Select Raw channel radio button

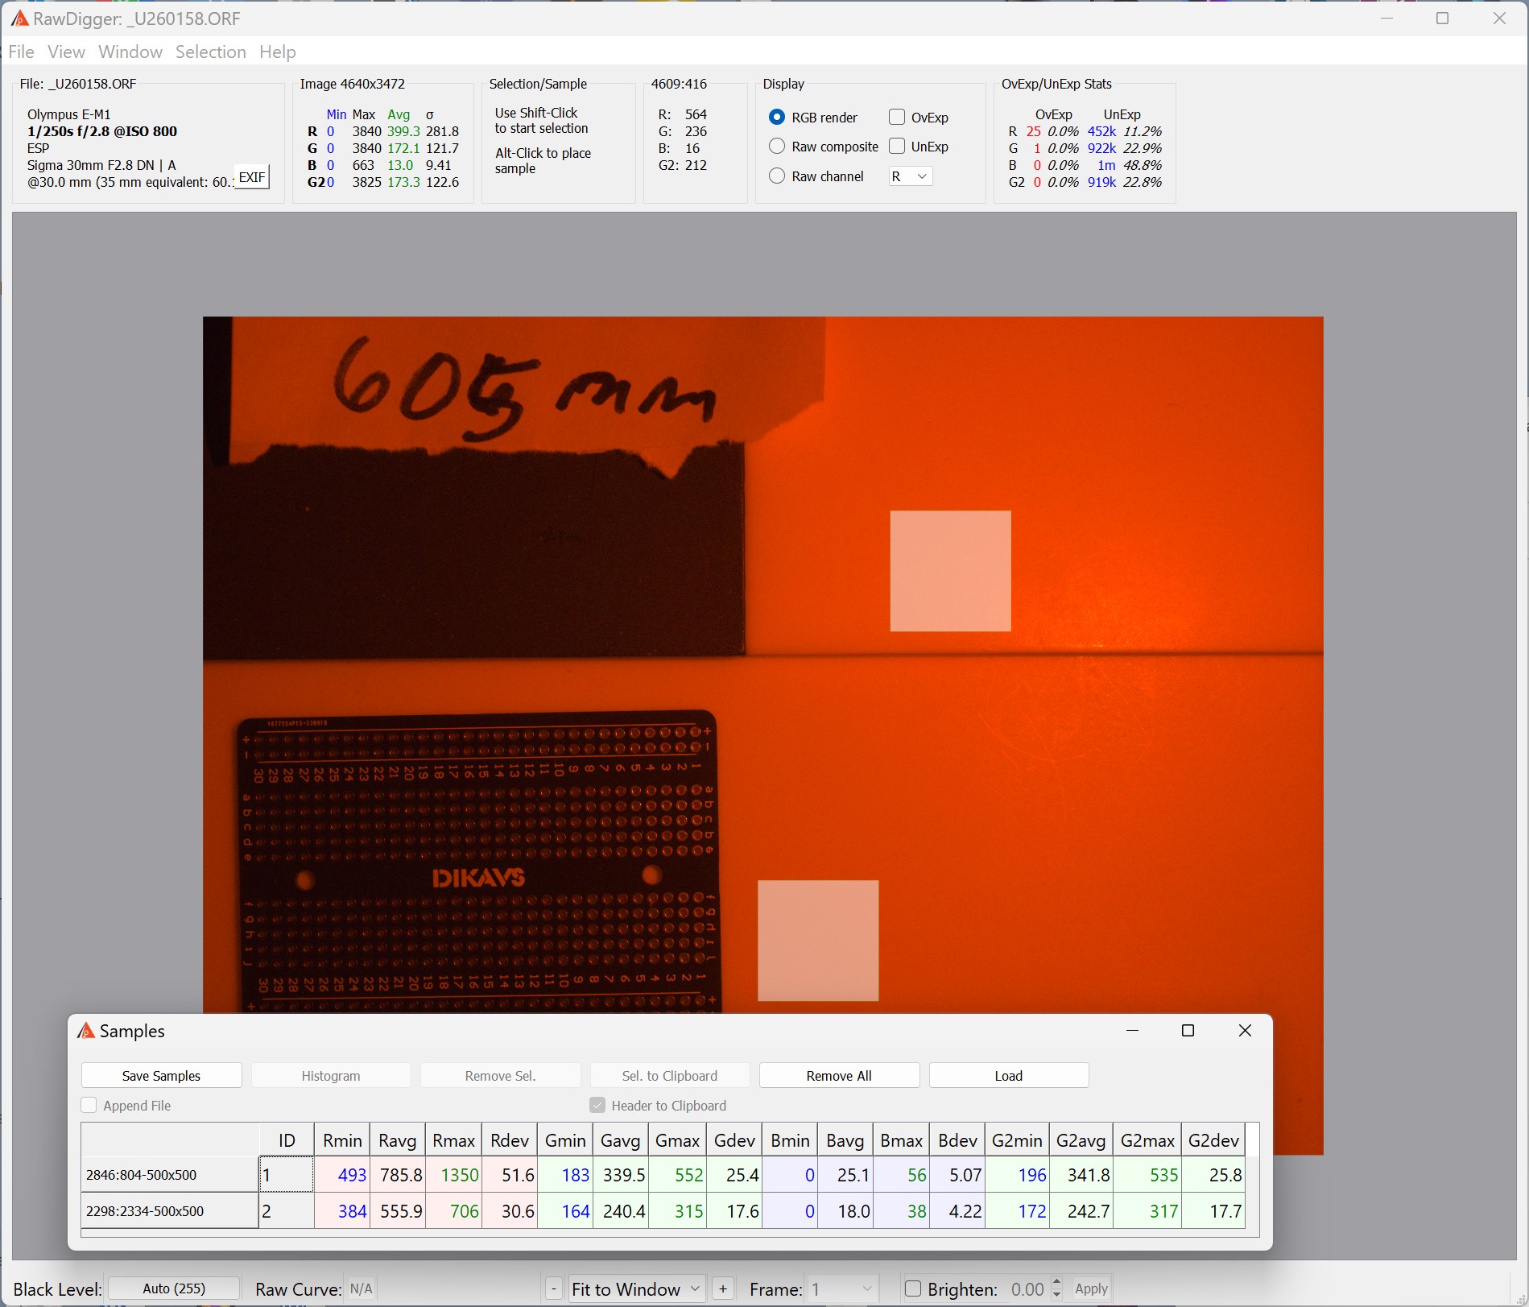tap(777, 176)
